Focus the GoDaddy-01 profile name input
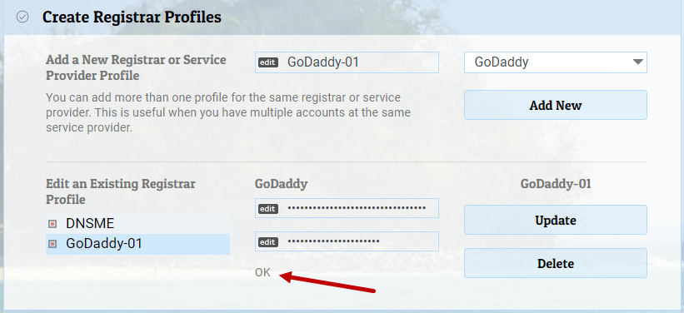 (x=347, y=62)
